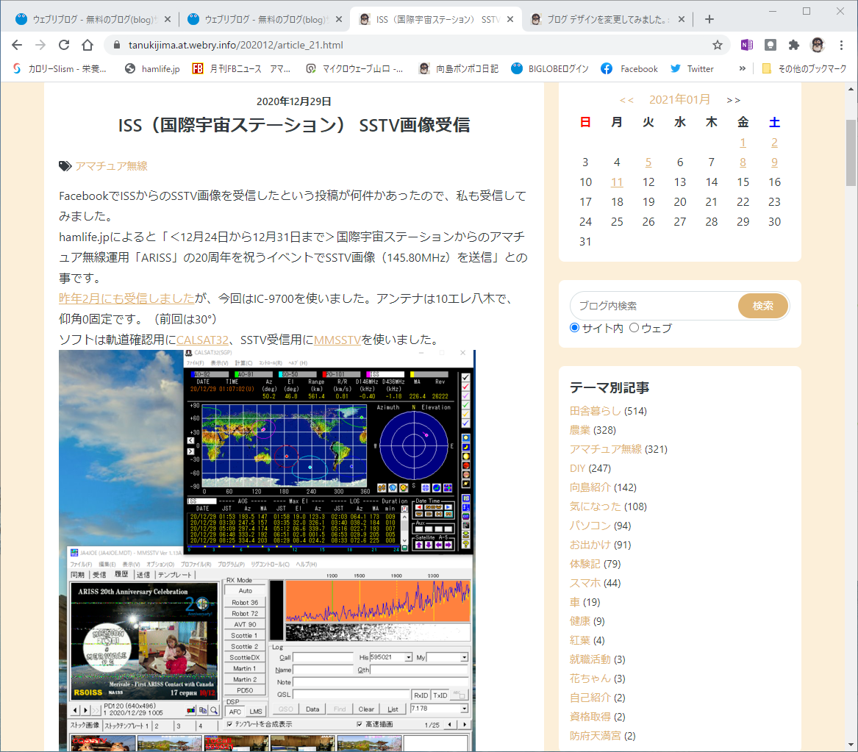Open calendar date 1 posts
Image resolution: width=858 pixels, height=752 pixels.
(x=743, y=142)
